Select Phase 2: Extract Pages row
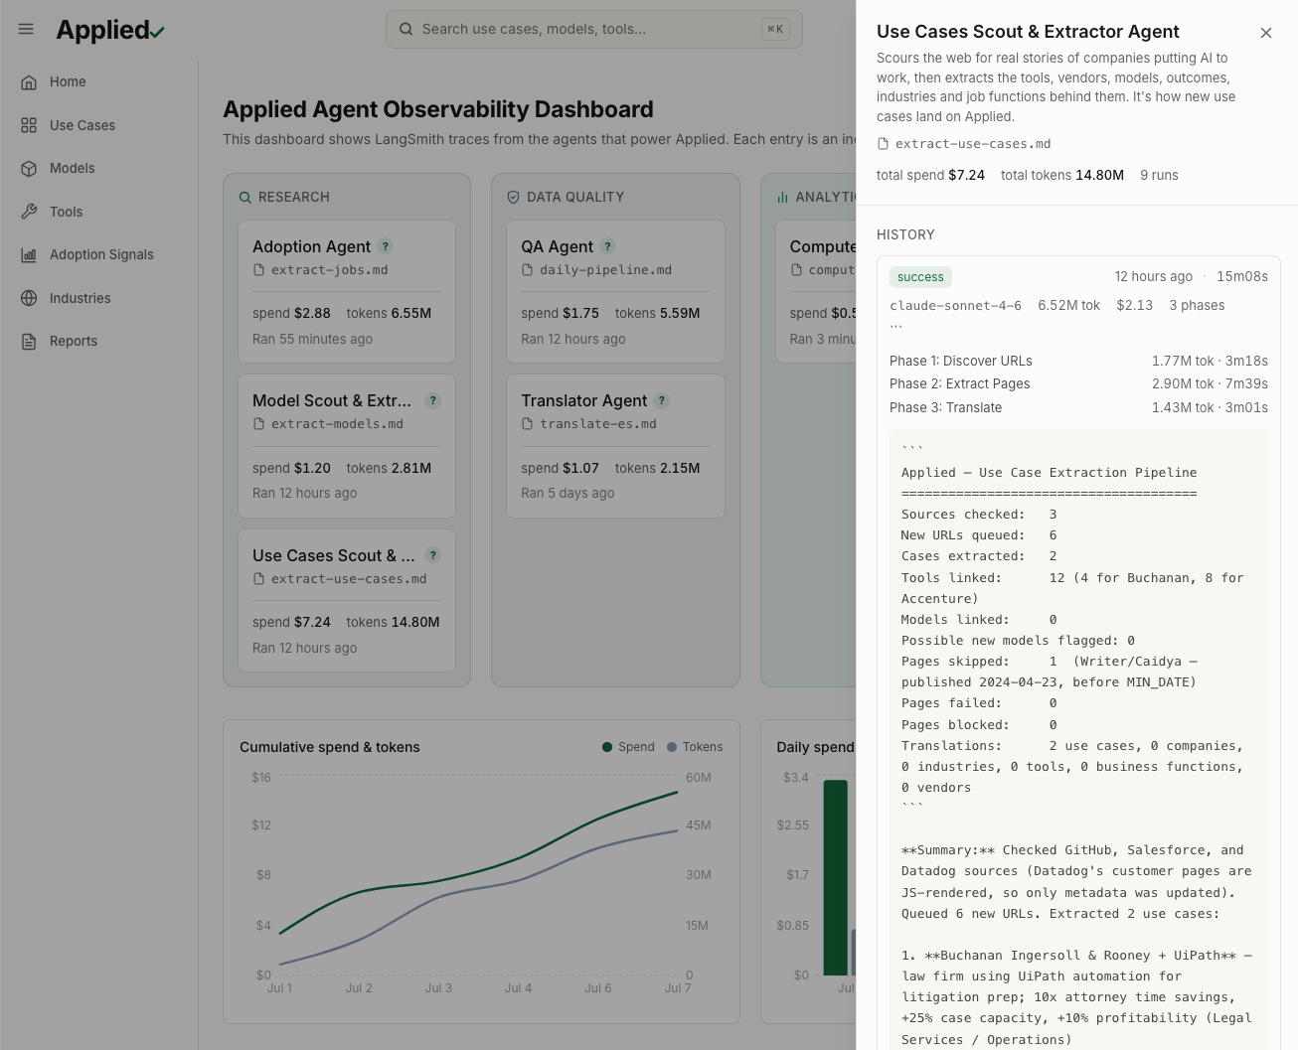Image resolution: width=1298 pixels, height=1050 pixels. 1078,383
